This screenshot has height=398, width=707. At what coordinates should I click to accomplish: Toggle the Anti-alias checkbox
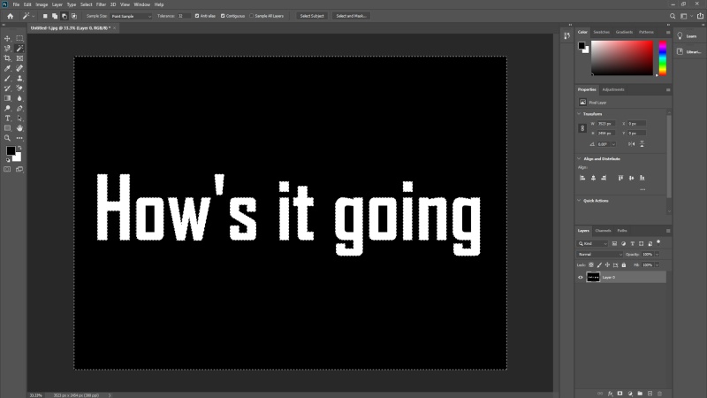click(x=197, y=16)
